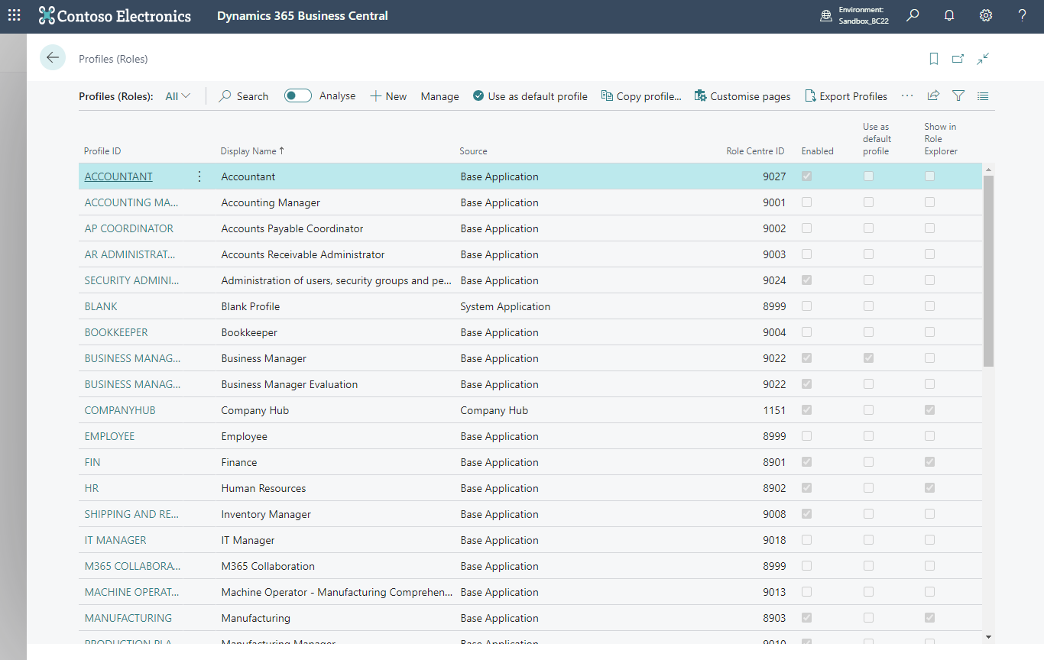Bookmark this page with the bookmark icon
This screenshot has height=660, width=1044.
933,59
